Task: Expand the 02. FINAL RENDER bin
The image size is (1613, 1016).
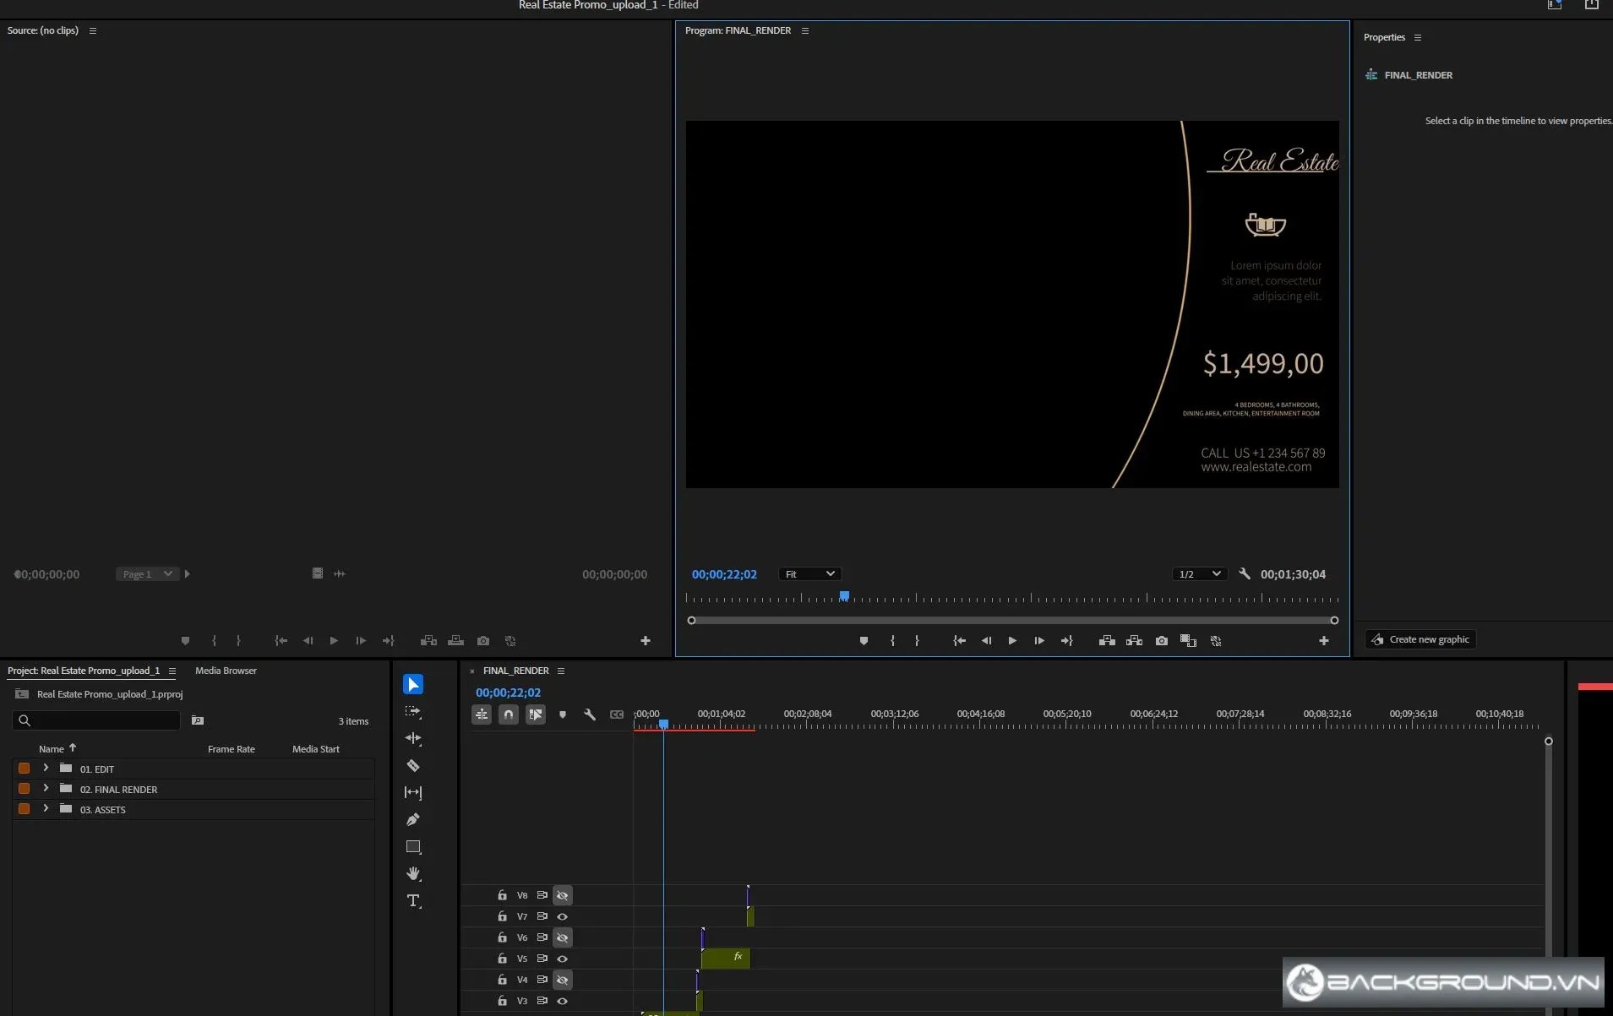Action: (x=46, y=788)
